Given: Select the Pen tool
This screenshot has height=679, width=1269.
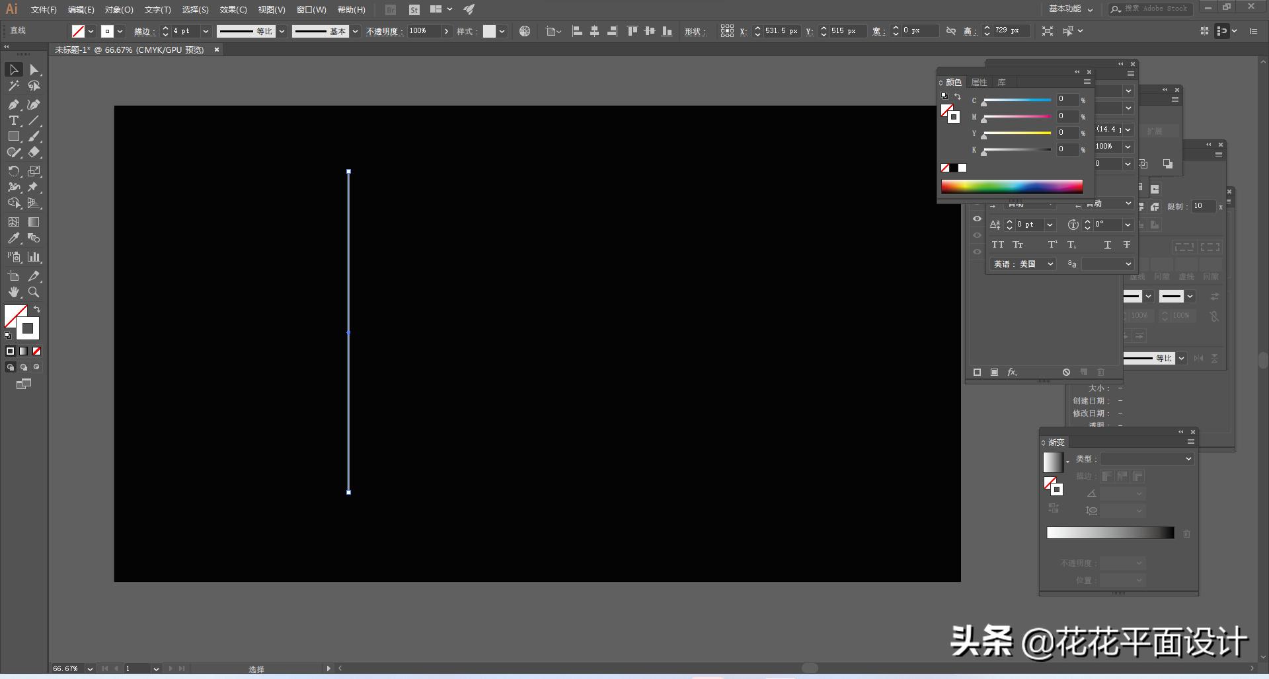Looking at the screenshot, I should coord(13,104).
